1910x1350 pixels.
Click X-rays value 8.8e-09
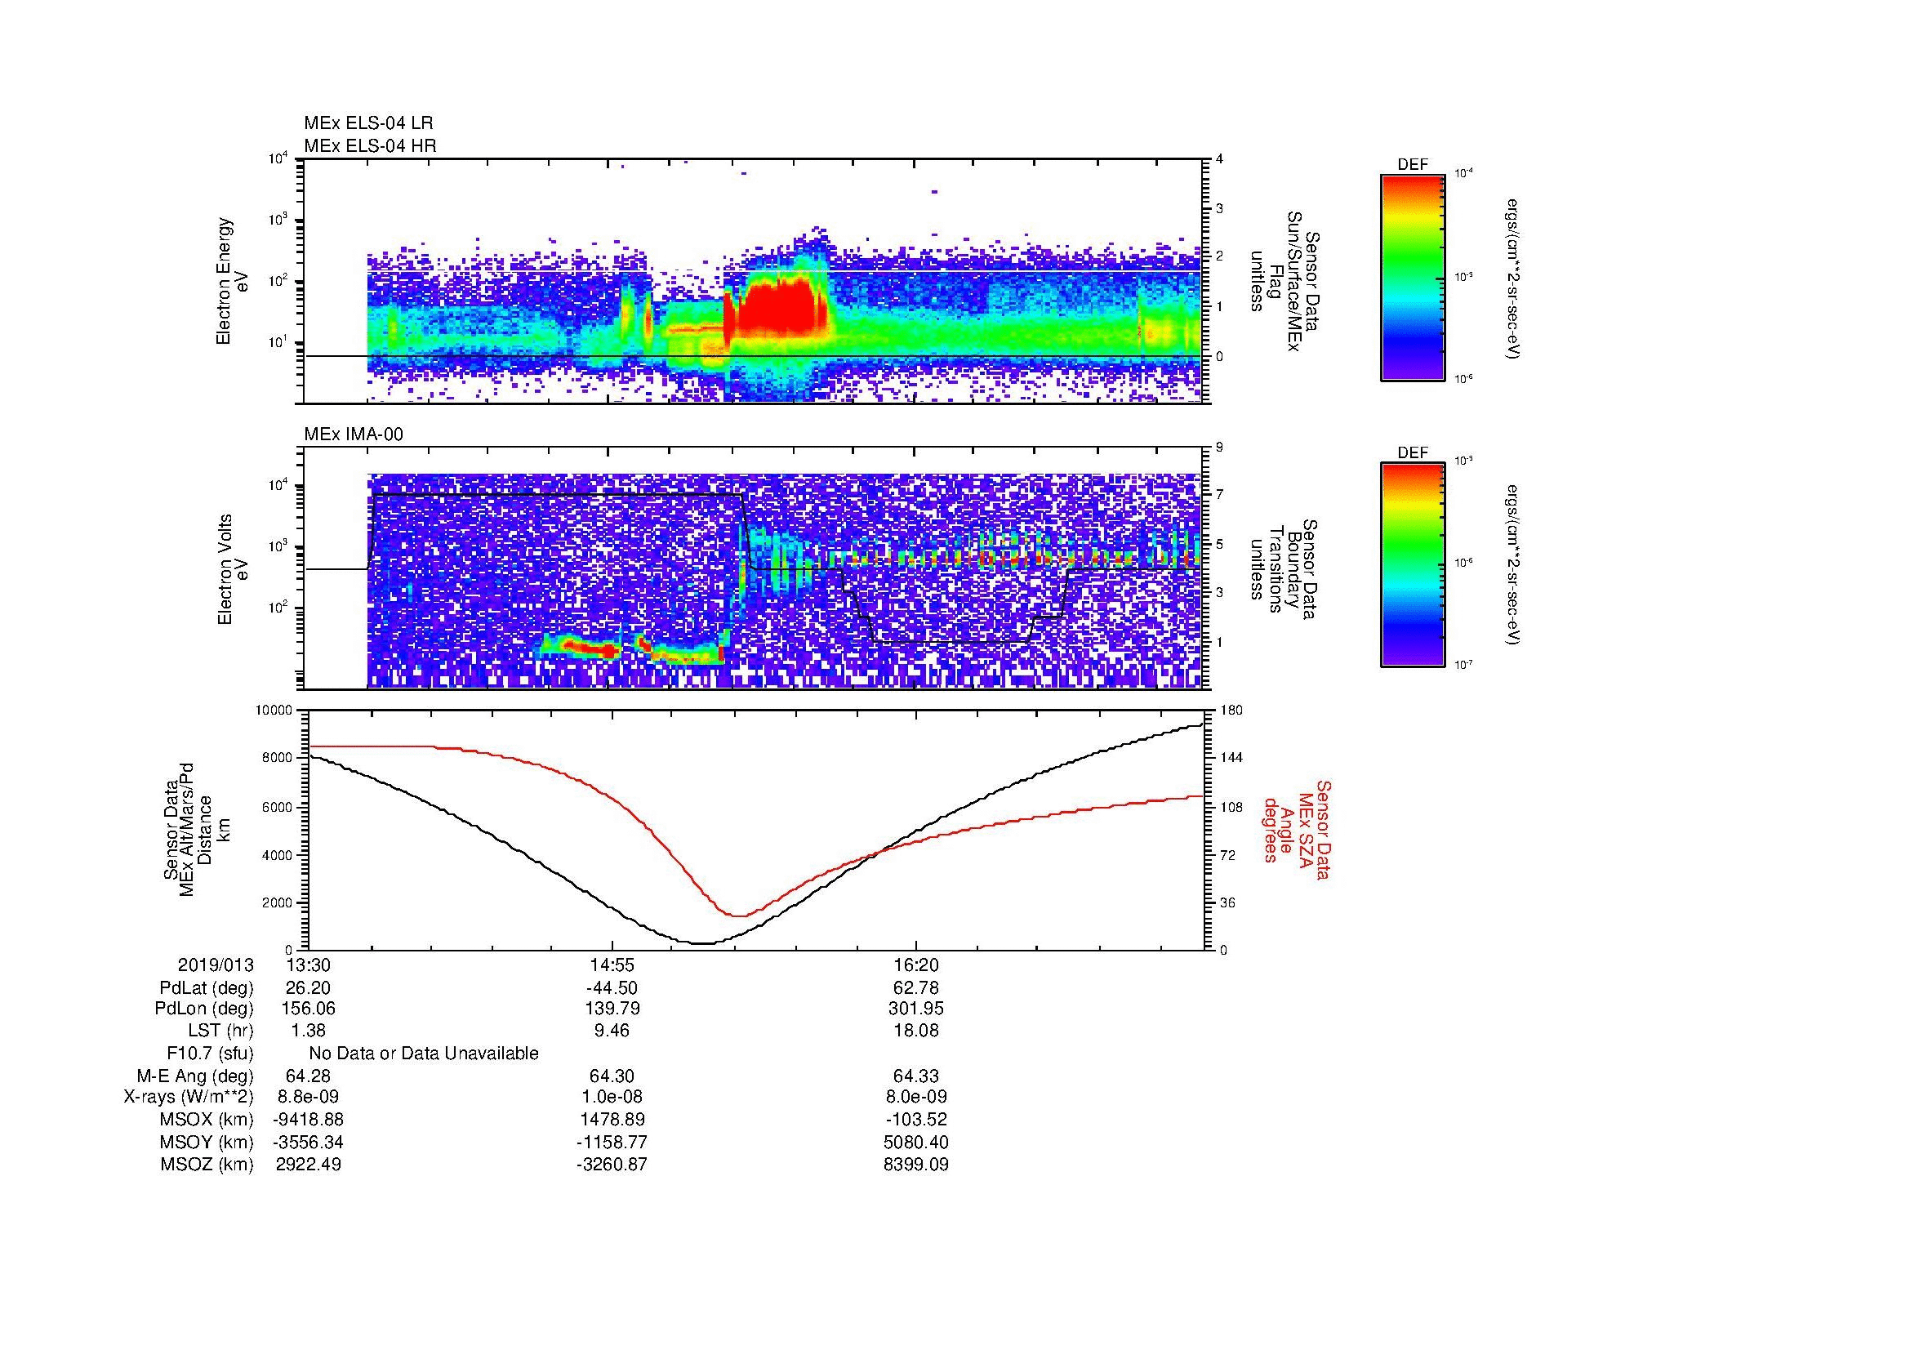(x=308, y=1097)
